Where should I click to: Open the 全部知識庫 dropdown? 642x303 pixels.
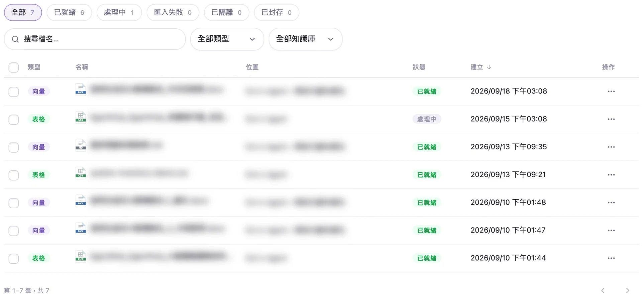click(x=305, y=39)
